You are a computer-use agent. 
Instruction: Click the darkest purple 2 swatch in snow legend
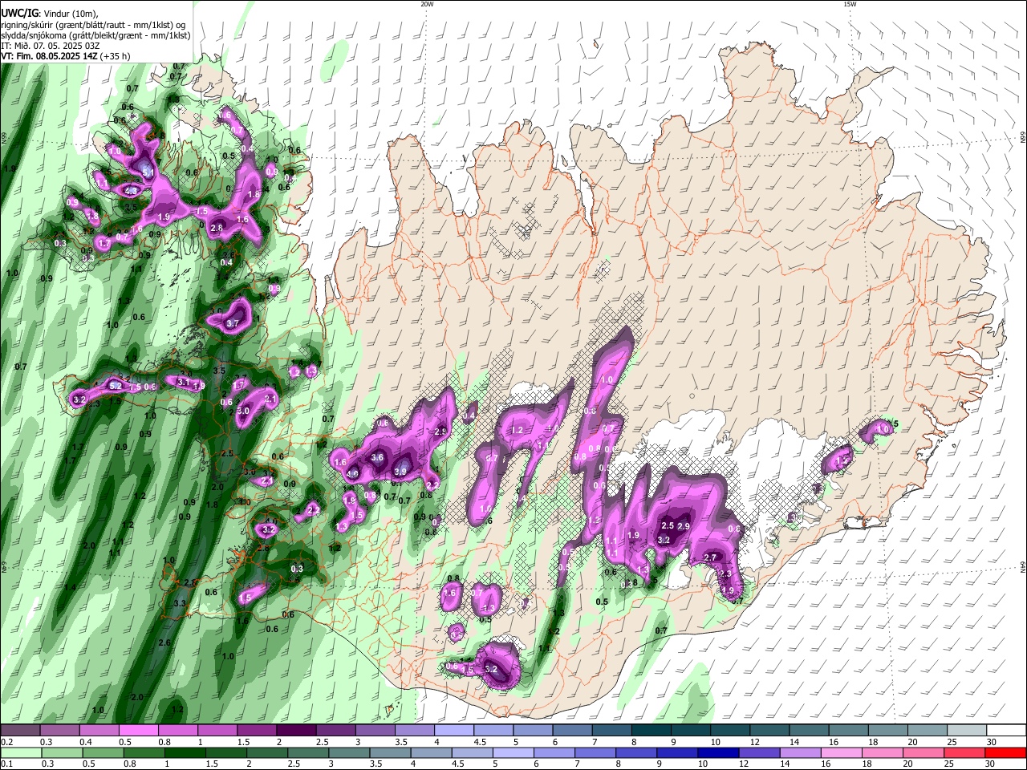(298, 731)
